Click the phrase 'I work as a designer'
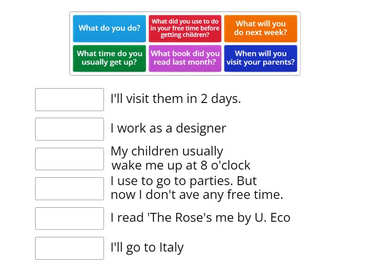This screenshot has height=277, width=370. (167, 128)
